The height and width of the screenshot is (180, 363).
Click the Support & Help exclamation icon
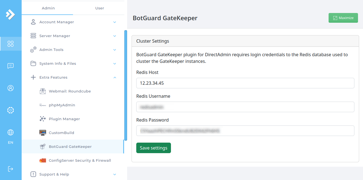coord(33,174)
